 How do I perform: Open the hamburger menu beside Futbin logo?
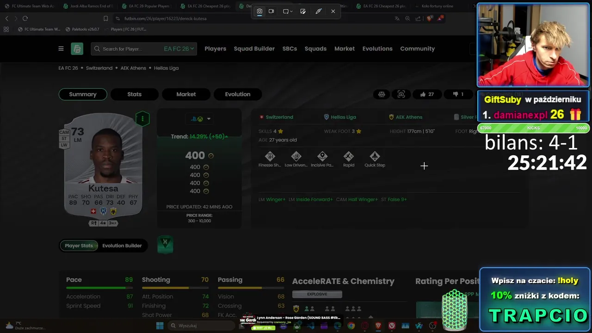(61, 49)
